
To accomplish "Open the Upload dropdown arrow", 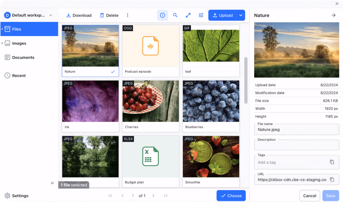I will click(241, 15).
